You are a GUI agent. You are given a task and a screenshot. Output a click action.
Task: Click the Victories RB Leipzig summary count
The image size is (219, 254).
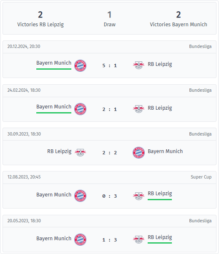click(x=40, y=15)
